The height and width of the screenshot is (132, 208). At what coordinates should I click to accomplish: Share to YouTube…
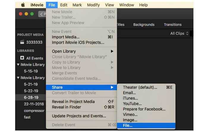(x=146, y=104)
